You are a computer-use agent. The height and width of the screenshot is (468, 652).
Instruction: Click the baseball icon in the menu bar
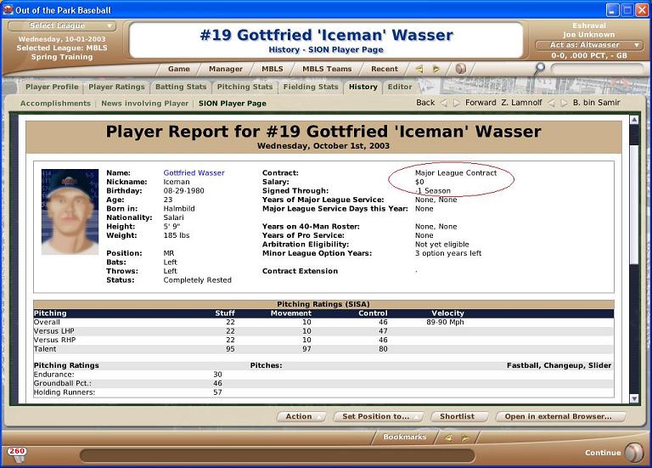pos(460,69)
